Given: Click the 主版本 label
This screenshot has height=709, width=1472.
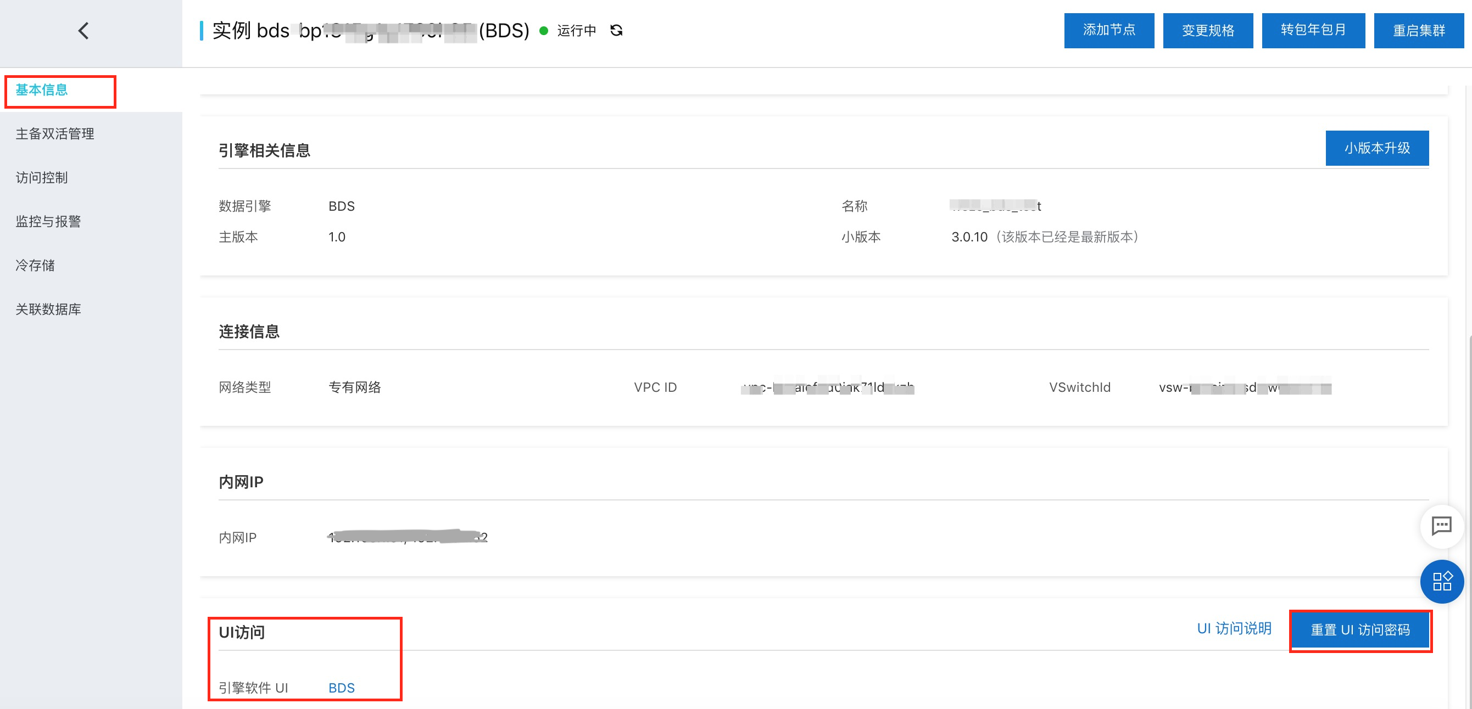Looking at the screenshot, I should pos(238,237).
